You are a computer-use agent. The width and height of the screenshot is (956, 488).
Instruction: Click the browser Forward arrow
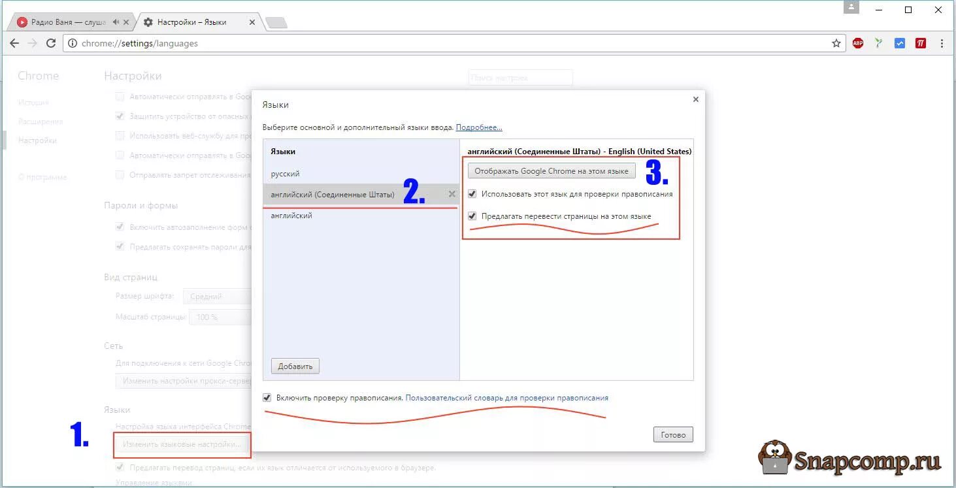click(33, 43)
